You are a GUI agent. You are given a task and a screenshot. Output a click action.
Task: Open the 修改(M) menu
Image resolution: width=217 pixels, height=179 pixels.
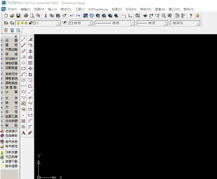point(146,9)
